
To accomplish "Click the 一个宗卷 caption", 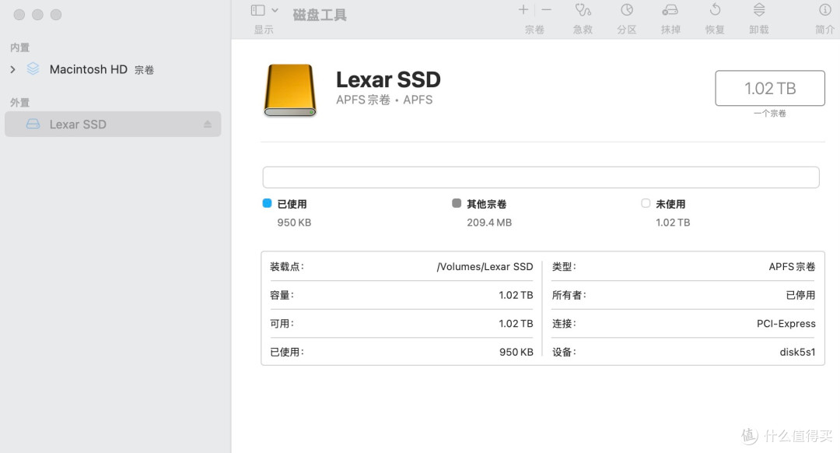I will click(770, 113).
